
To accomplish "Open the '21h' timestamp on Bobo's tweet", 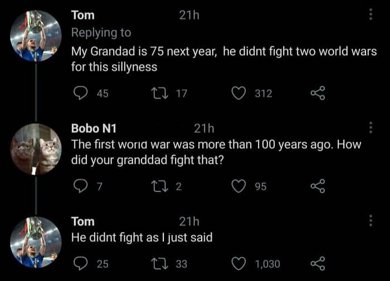I will pyautogui.click(x=204, y=129).
